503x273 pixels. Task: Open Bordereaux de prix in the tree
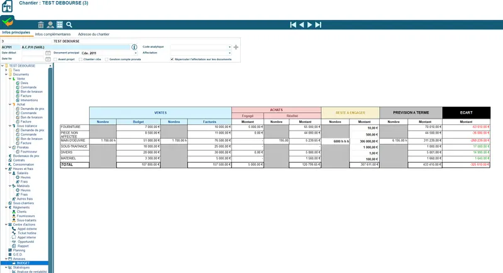[x=26, y=156]
